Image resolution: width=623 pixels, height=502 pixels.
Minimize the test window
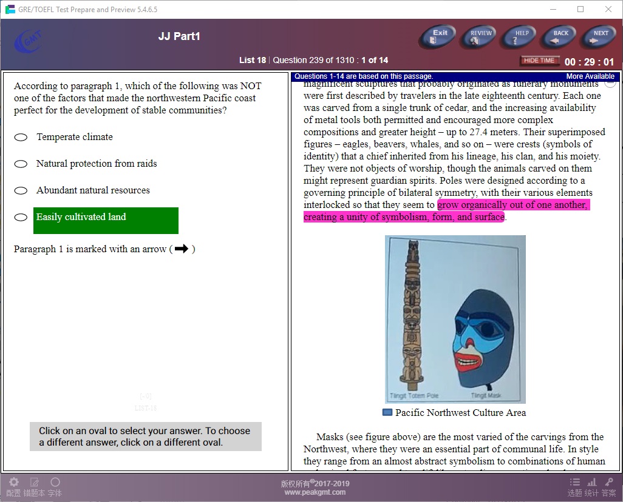click(553, 9)
